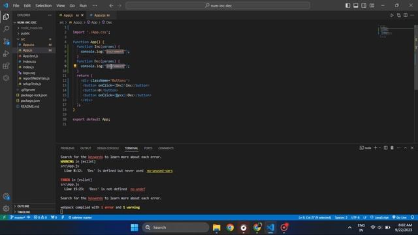Viewport: 418px width, 235px height.
Task: Click the Go Live status bar button
Action: coord(399,217)
